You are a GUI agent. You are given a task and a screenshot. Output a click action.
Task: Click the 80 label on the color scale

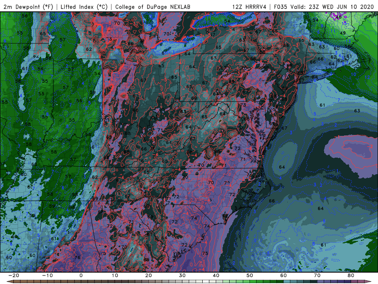351,275
